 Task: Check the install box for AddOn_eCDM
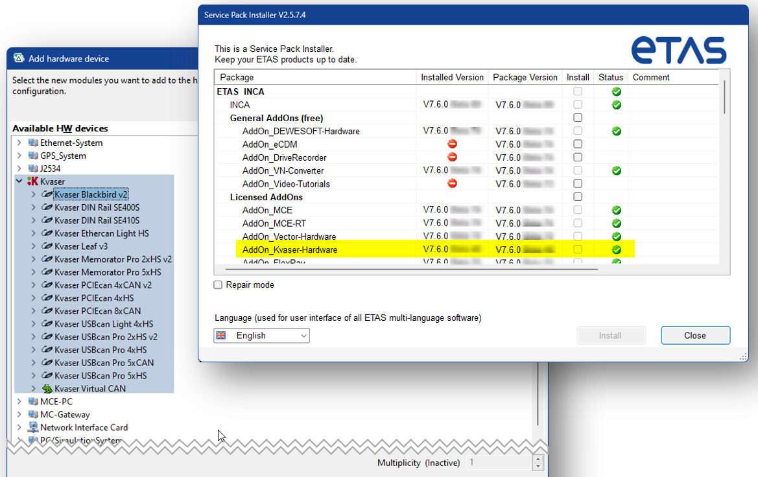(578, 144)
